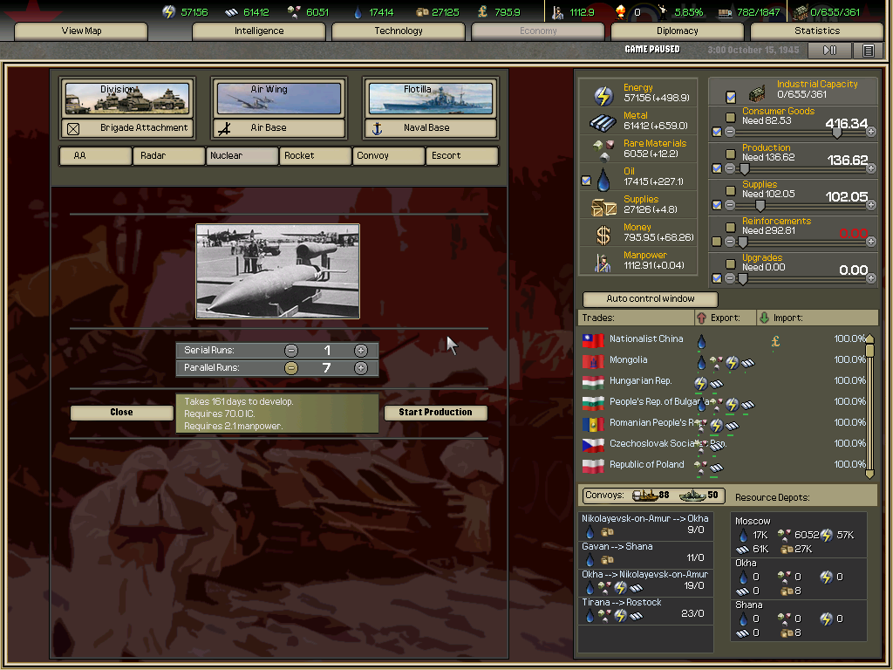This screenshot has width=893, height=670.
Task: Increase Parallel Runs with the plus button
Action: click(x=361, y=368)
